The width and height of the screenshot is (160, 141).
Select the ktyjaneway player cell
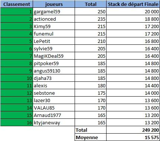point(54,122)
